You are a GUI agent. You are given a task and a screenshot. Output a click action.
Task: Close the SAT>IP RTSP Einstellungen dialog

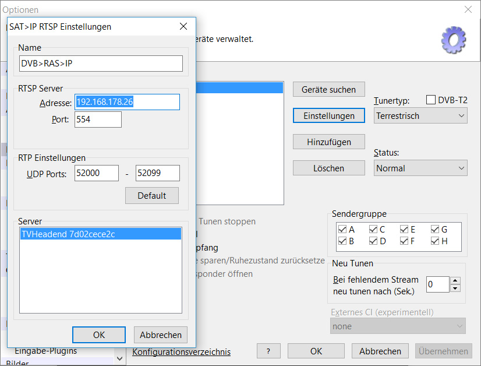[x=183, y=27]
